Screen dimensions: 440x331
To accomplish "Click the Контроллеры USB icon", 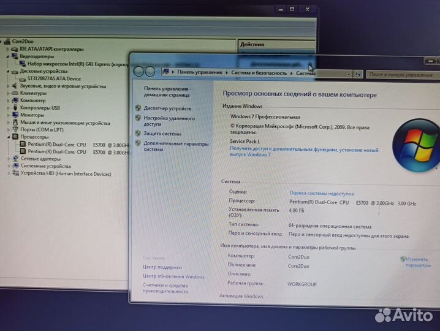I will tap(15, 107).
